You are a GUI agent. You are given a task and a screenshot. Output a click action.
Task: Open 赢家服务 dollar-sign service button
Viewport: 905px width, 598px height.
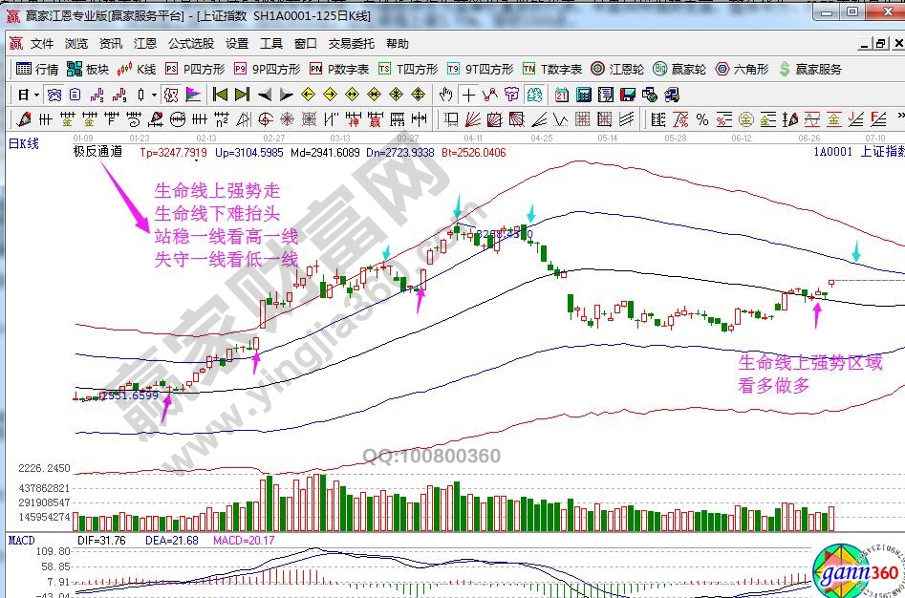pos(810,69)
